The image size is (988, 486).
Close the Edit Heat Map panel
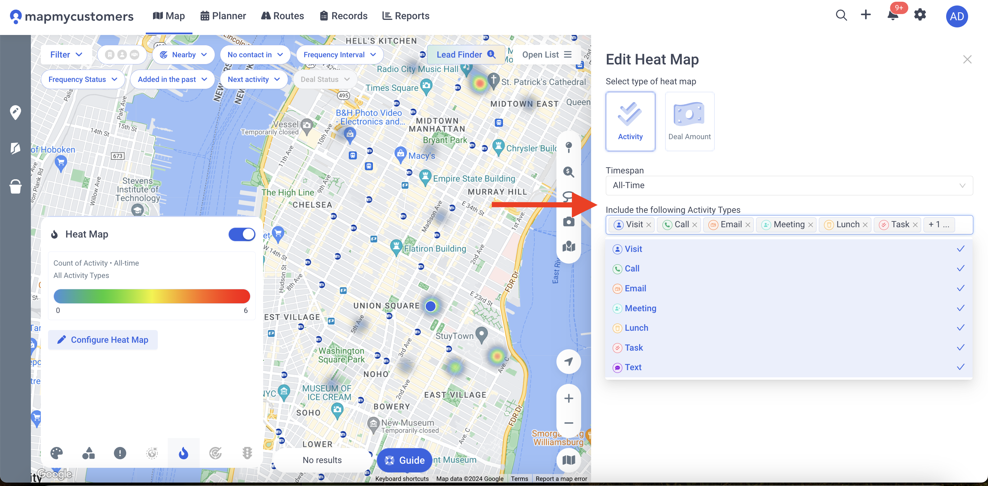pos(967,59)
